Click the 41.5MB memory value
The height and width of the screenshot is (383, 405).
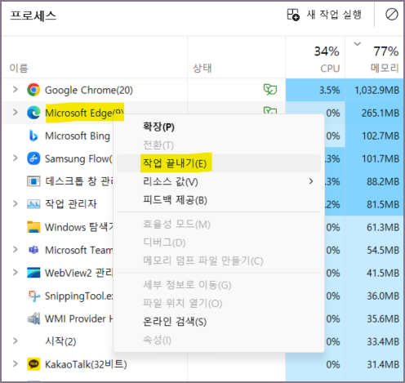pyautogui.click(x=383, y=273)
